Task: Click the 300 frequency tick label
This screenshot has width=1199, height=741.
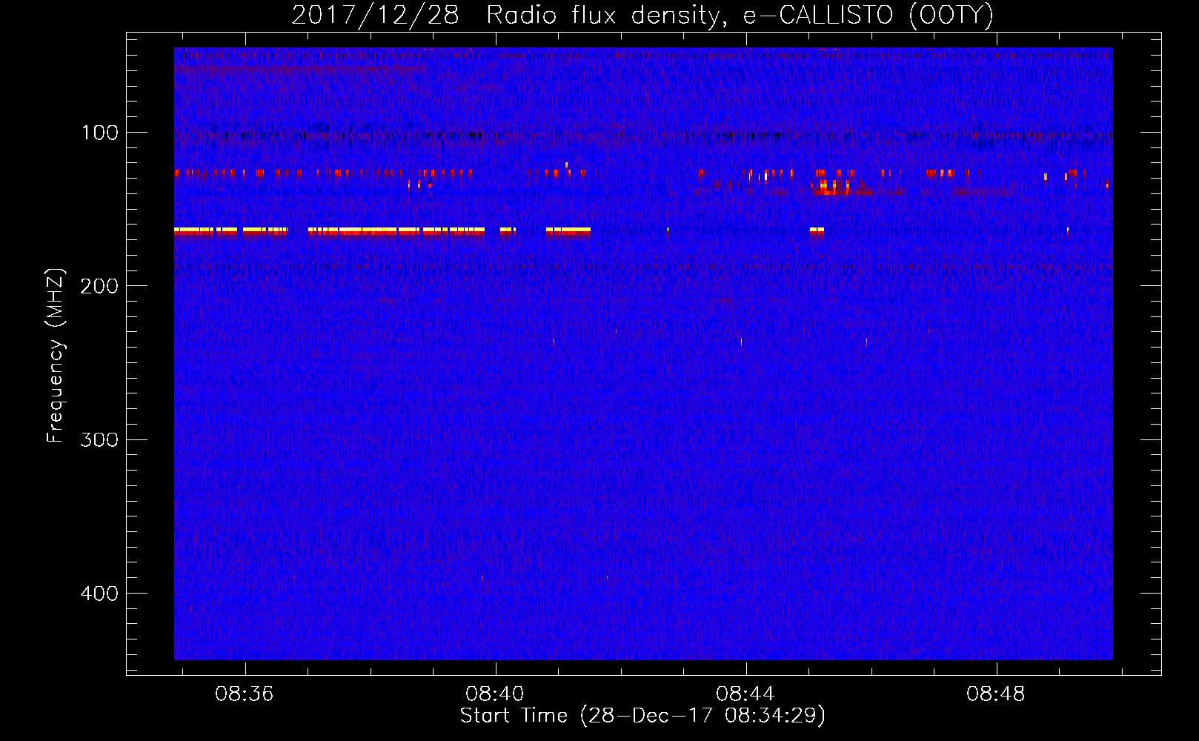Action: pyautogui.click(x=99, y=439)
